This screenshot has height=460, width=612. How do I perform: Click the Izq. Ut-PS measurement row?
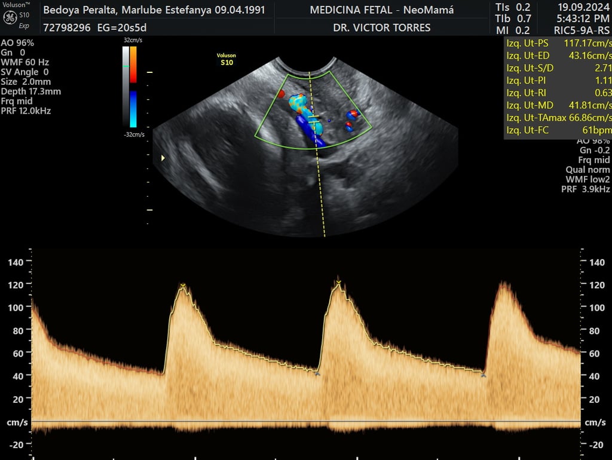[x=559, y=43]
